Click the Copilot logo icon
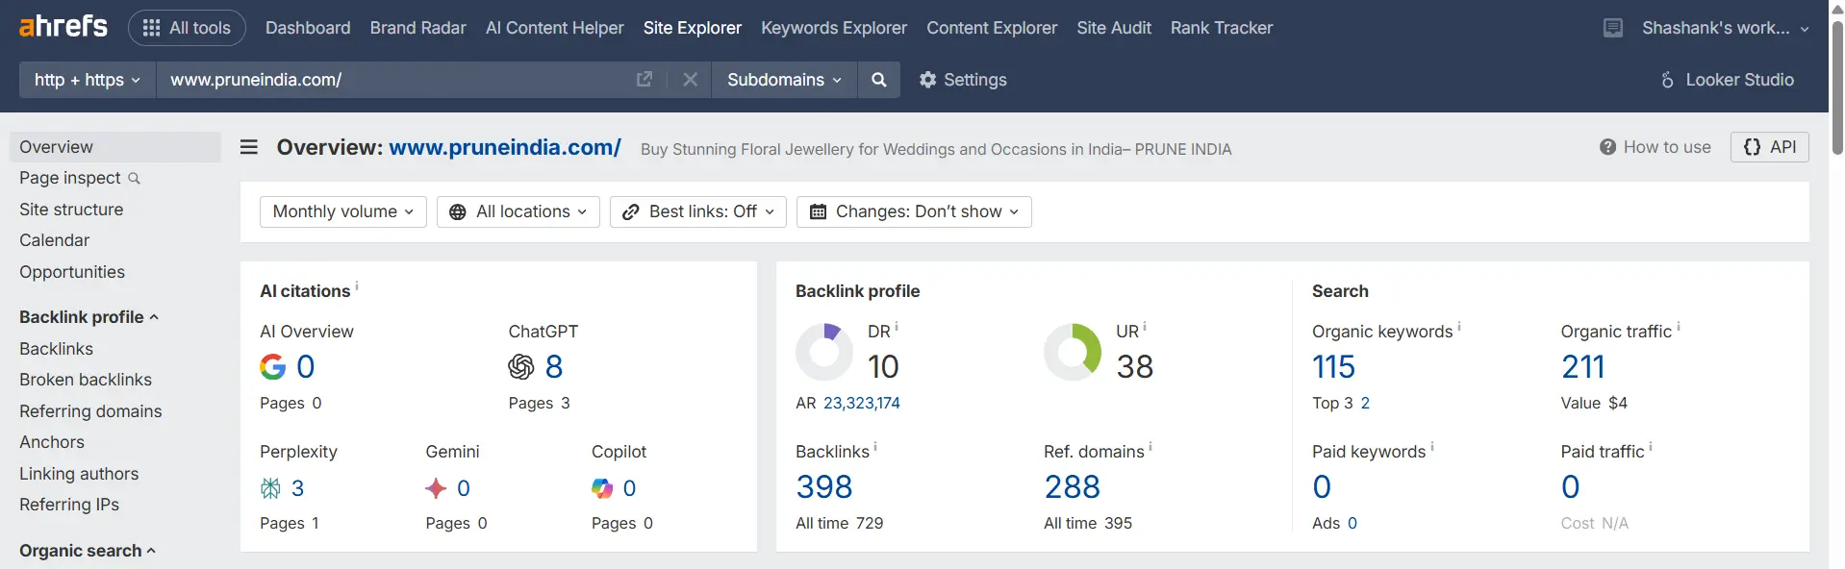This screenshot has height=569, width=1845. tap(602, 488)
